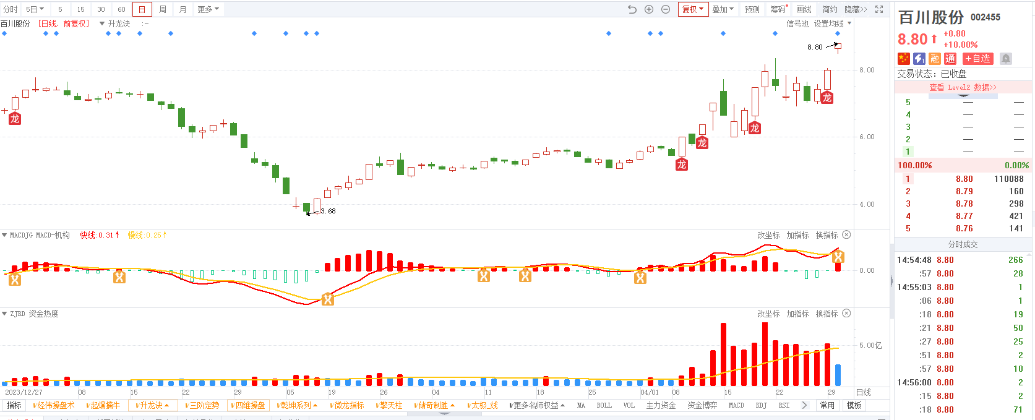The height and width of the screenshot is (420, 1035).
Task: Click the right panel collapse handle
Action: point(891,281)
